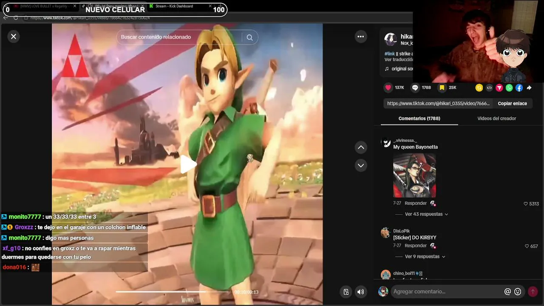
Task: Open the DisLoPik commenter avatar
Action: tap(385, 233)
